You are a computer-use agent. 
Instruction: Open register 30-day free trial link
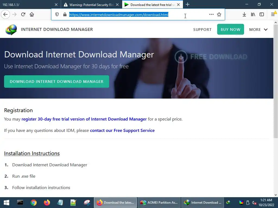coord(84,119)
